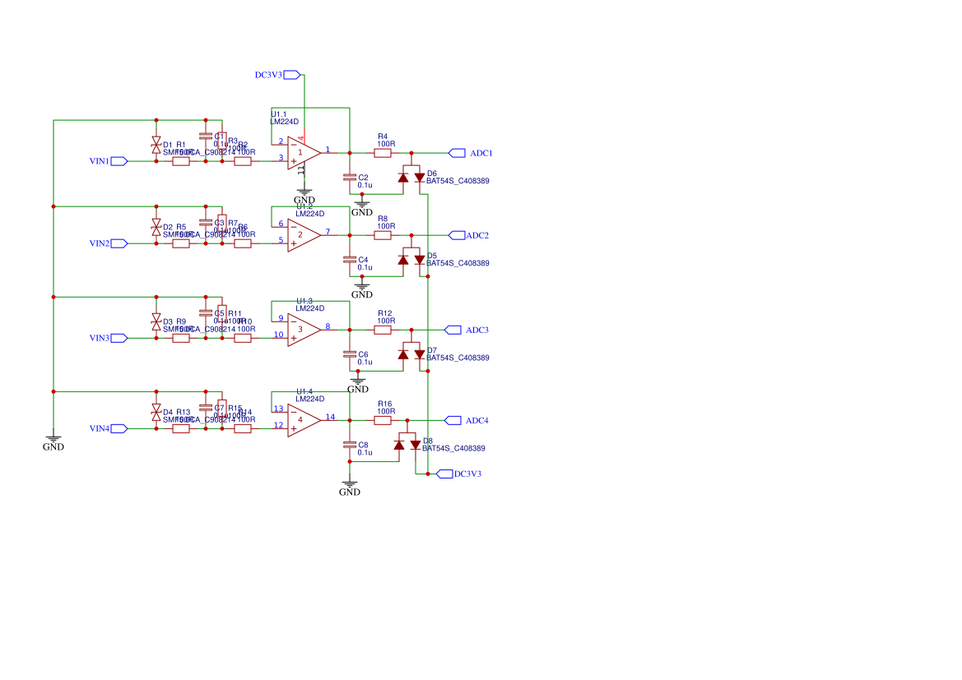Screen dimensions: 962x680
Task: Click output pin number 14 on U1.4
Action: click(330, 417)
